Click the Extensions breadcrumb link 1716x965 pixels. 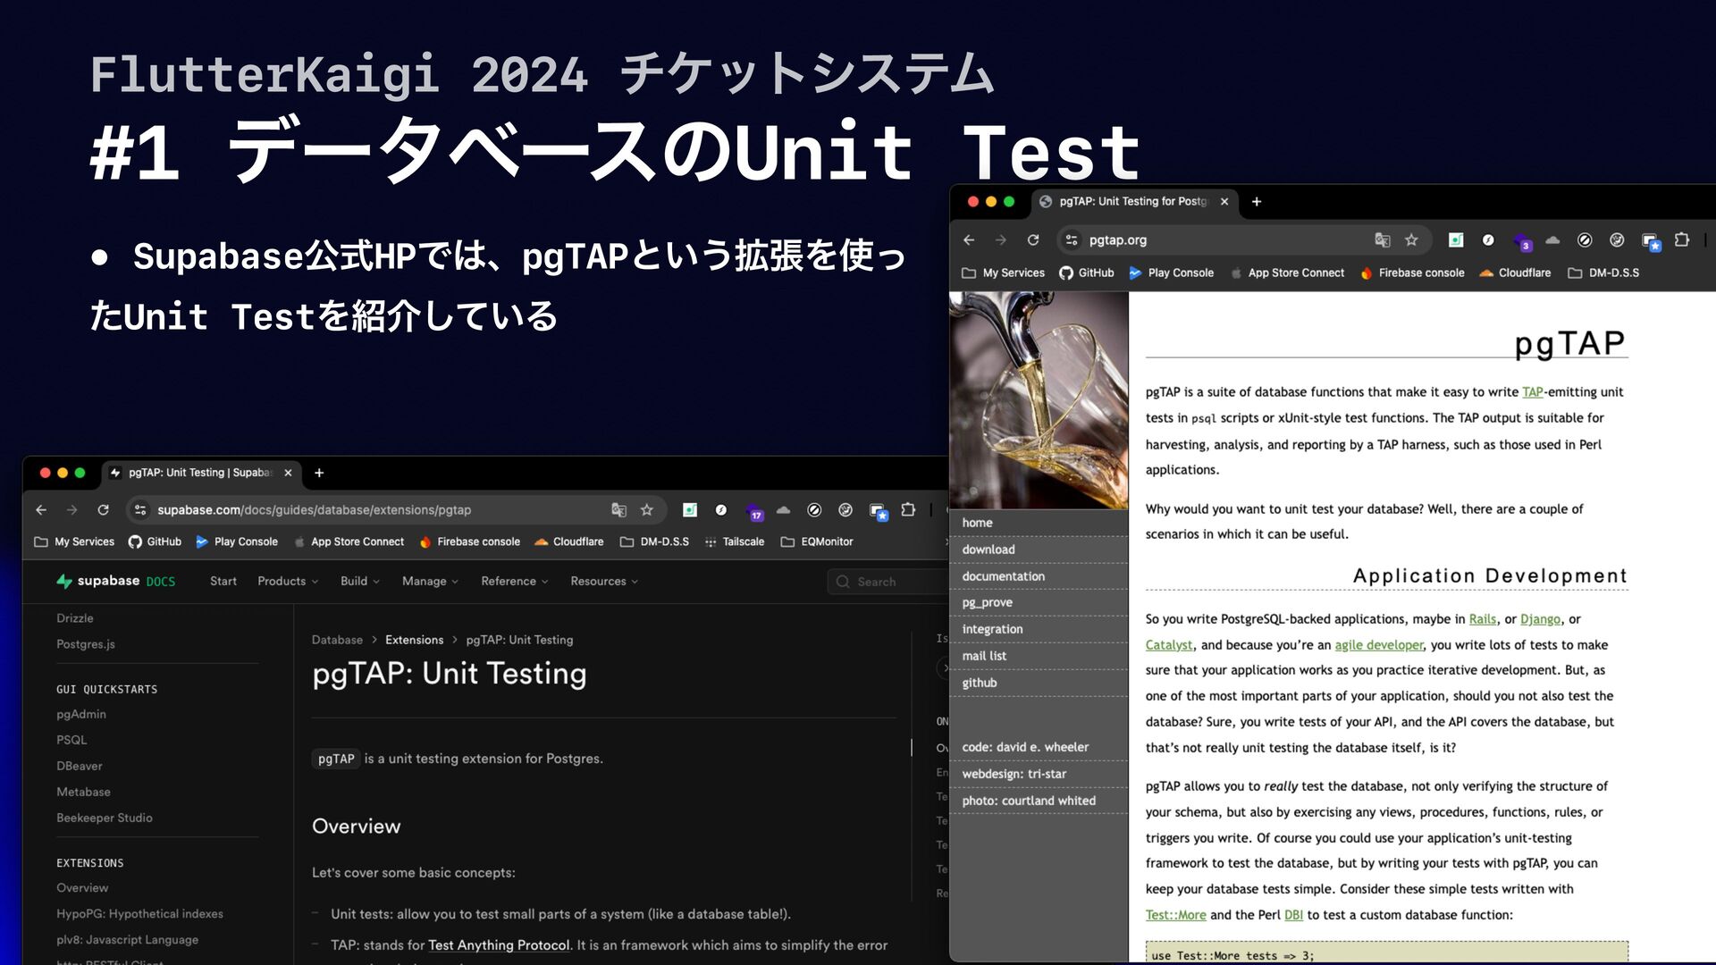click(x=414, y=641)
